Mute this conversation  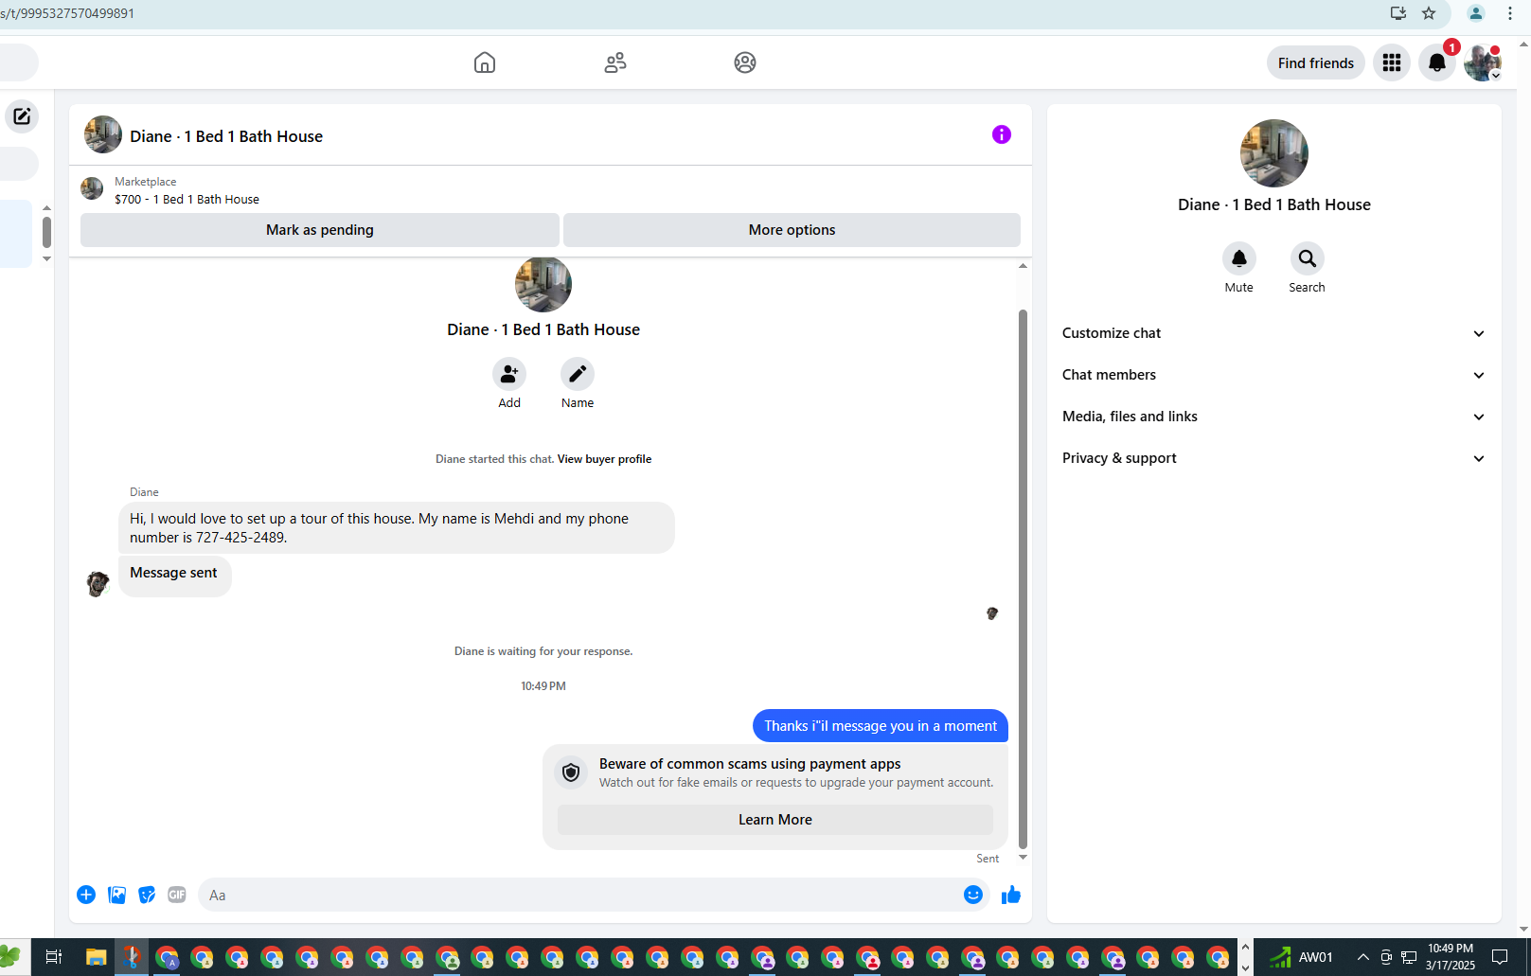[x=1239, y=258]
